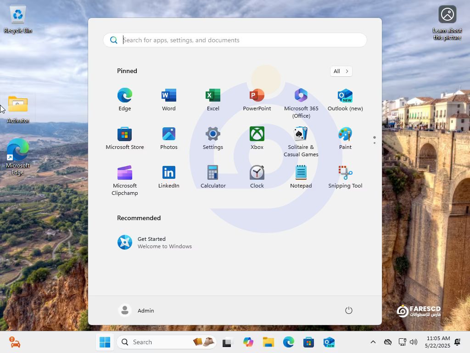Open the Snipping Tool
Image resolution: width=470 pixels, height=353 pixels.
(x=345, y=176)
